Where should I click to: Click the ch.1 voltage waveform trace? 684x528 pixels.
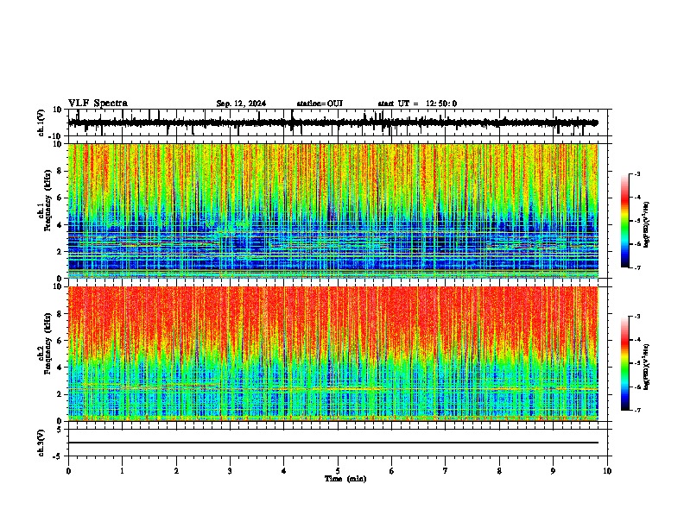pos(332,123)
